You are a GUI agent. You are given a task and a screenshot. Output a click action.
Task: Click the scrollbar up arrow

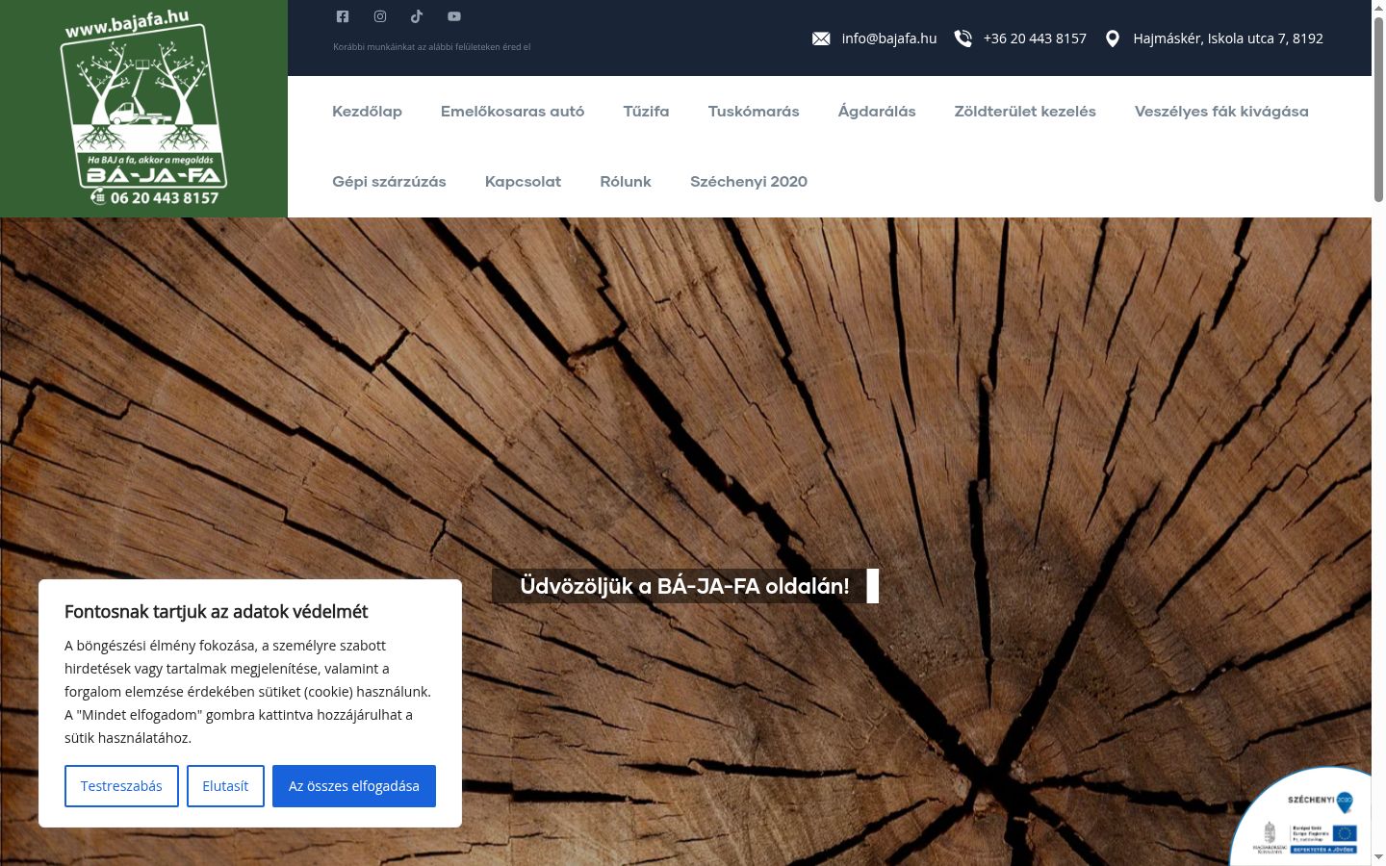point(1378,8)
